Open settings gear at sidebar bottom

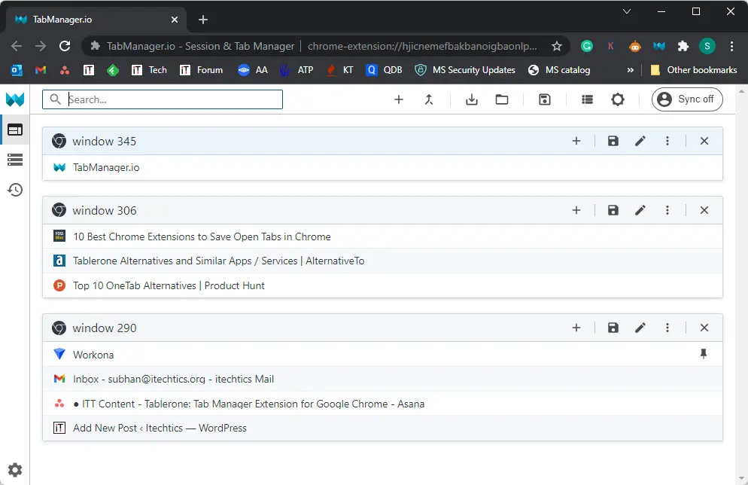click(15, 470)
